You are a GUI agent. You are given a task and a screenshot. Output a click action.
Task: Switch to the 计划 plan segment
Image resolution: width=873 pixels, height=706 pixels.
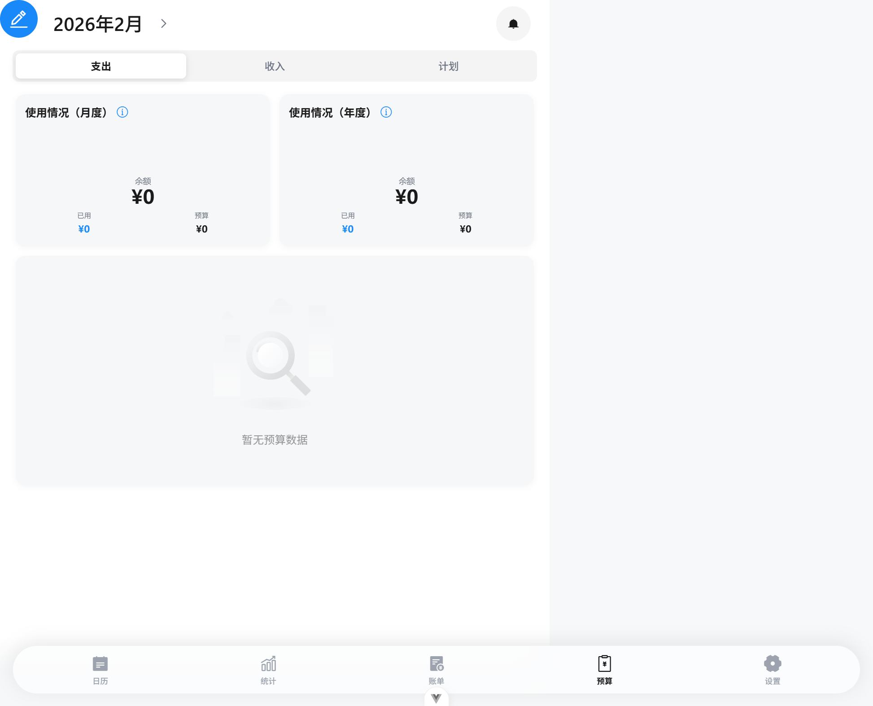448,66
